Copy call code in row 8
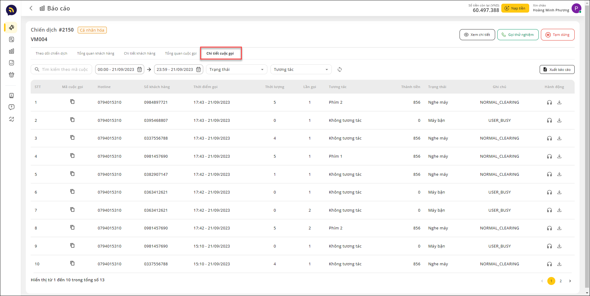The width and height of the screenshot is (590, 296). (72, 228)
